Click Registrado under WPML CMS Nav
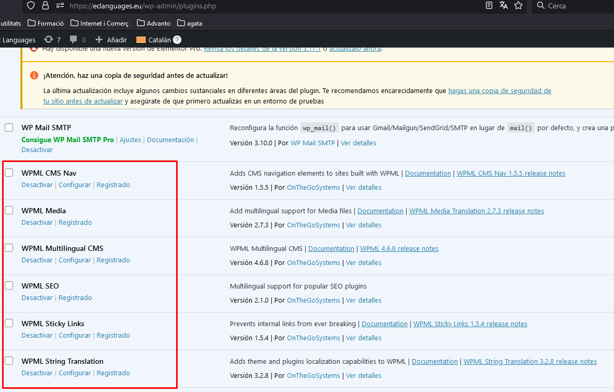The height and width of the screenshot is (392, 614). coord(113,185)
